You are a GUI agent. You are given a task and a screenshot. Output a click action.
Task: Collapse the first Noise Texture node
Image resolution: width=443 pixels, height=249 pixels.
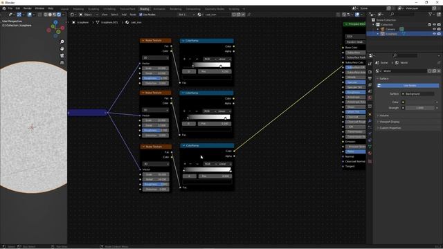point(143,40)
